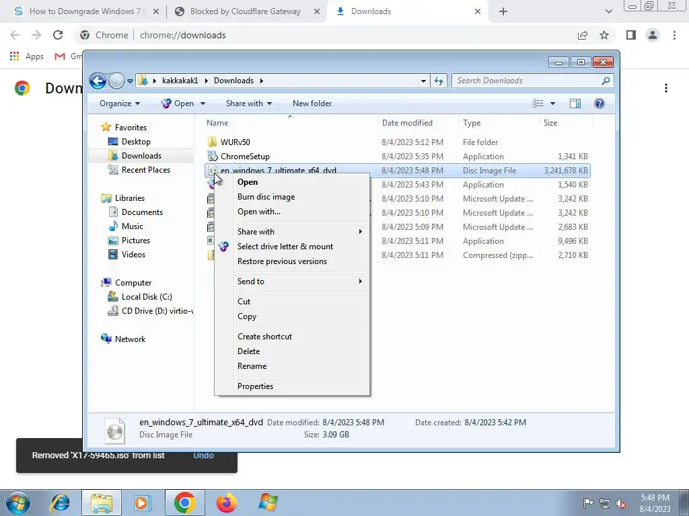Select Videos library in navigation pane

click(133, 255)
